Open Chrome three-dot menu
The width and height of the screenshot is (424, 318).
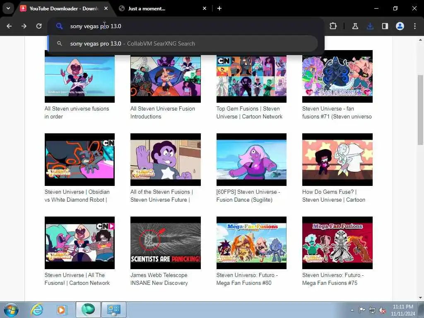coord(415,26)
